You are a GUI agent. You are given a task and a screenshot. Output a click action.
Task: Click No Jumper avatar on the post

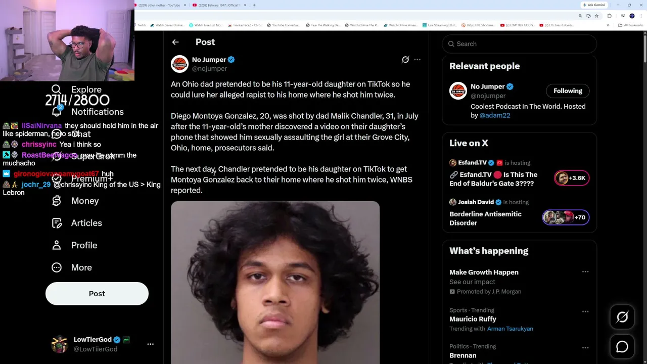(179, 64)
